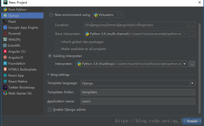This screenshot has width=204, height=126.
Task: Select Scientific project type
Action: pyautogui.click(x=22, y=45)
